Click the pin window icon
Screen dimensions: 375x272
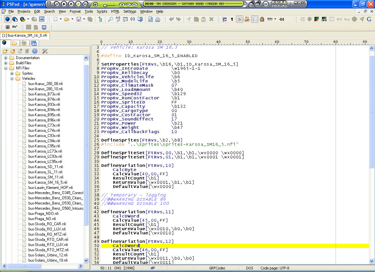[x=282, y=19]
